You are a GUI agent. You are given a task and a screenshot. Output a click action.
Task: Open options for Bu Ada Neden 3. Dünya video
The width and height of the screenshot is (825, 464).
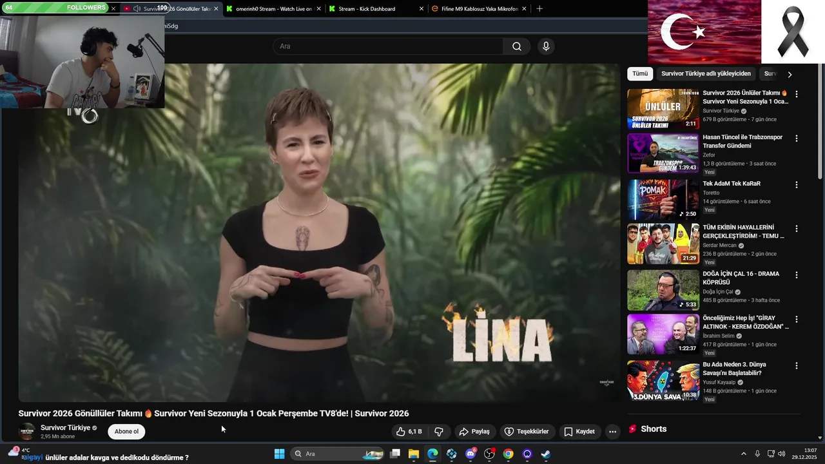797,365
